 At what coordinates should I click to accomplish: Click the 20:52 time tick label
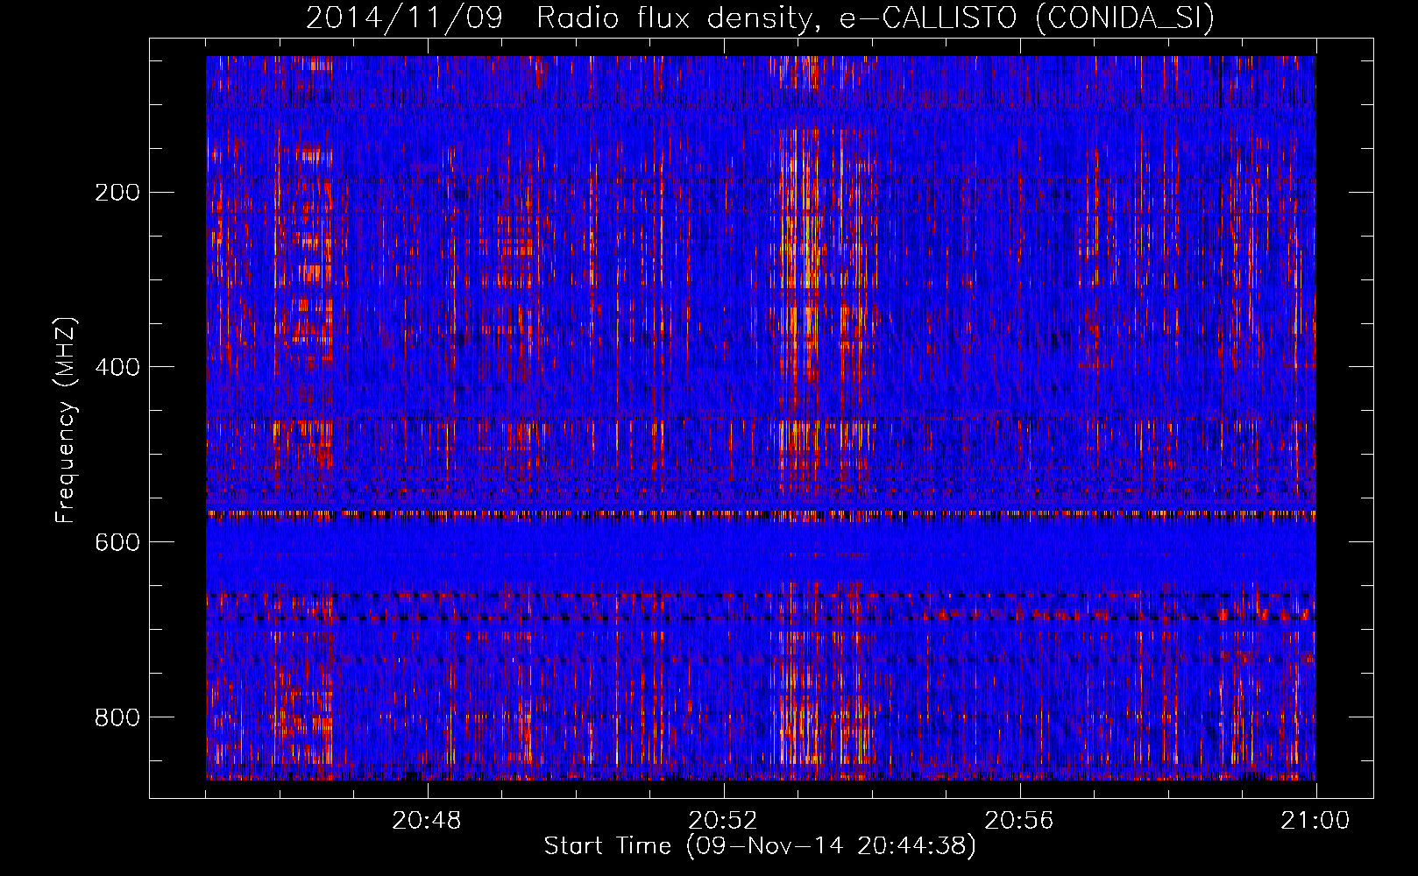pos(723,821)
